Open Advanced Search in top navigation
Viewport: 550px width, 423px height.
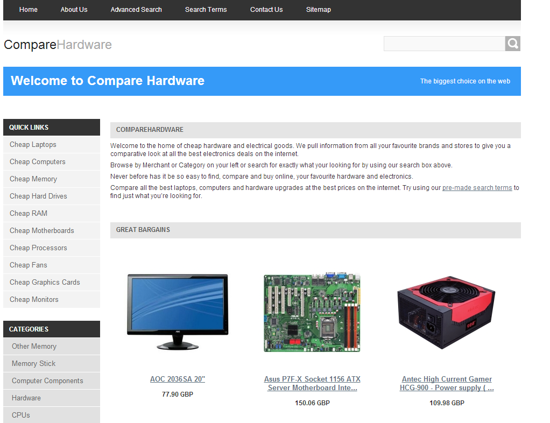point(136,10)
